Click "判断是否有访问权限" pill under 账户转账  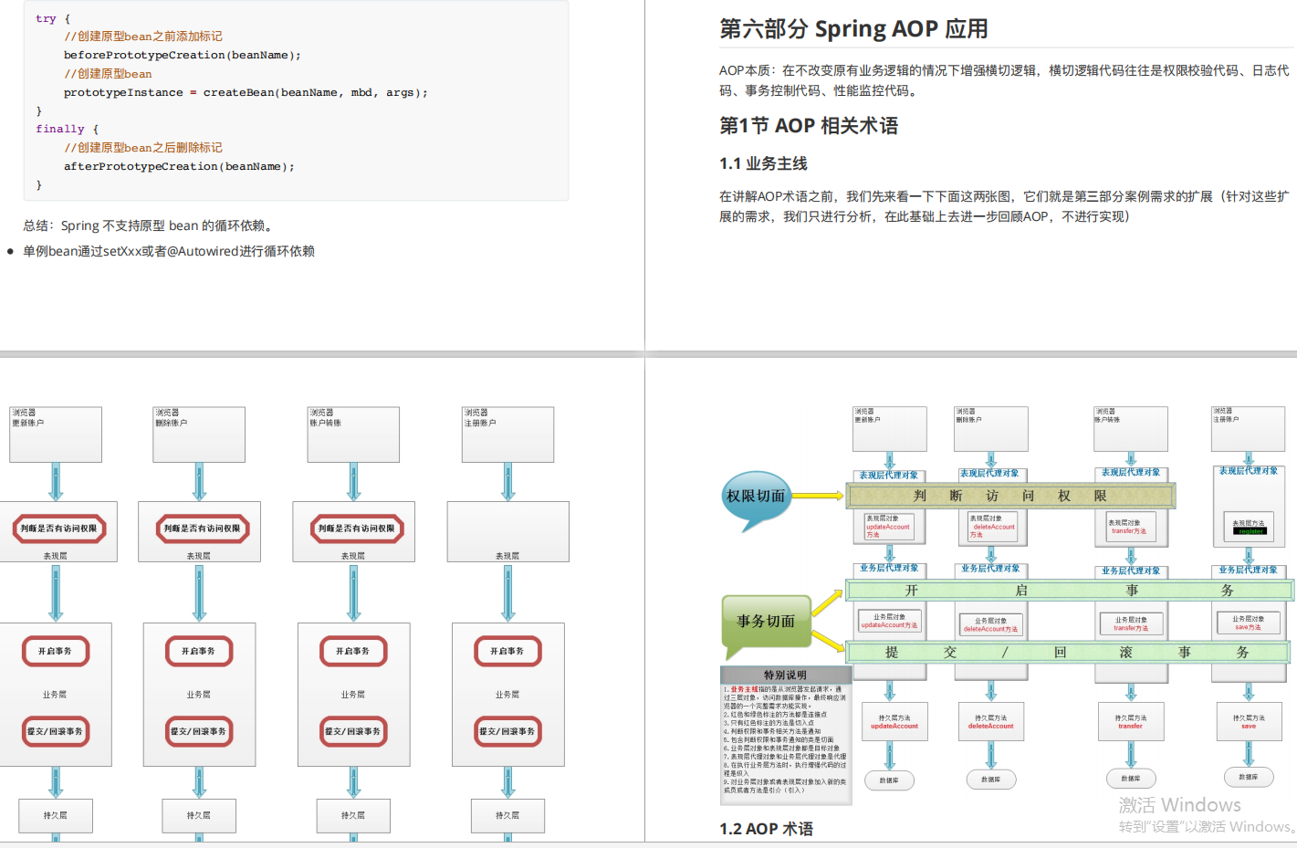356,529
